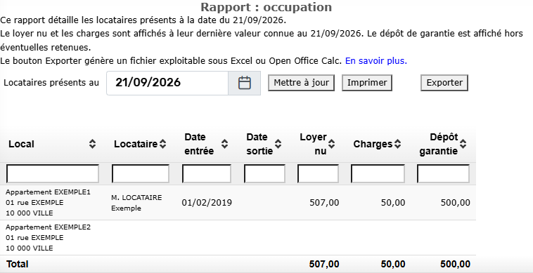Click the Charges column header text

tap(373, 144)
